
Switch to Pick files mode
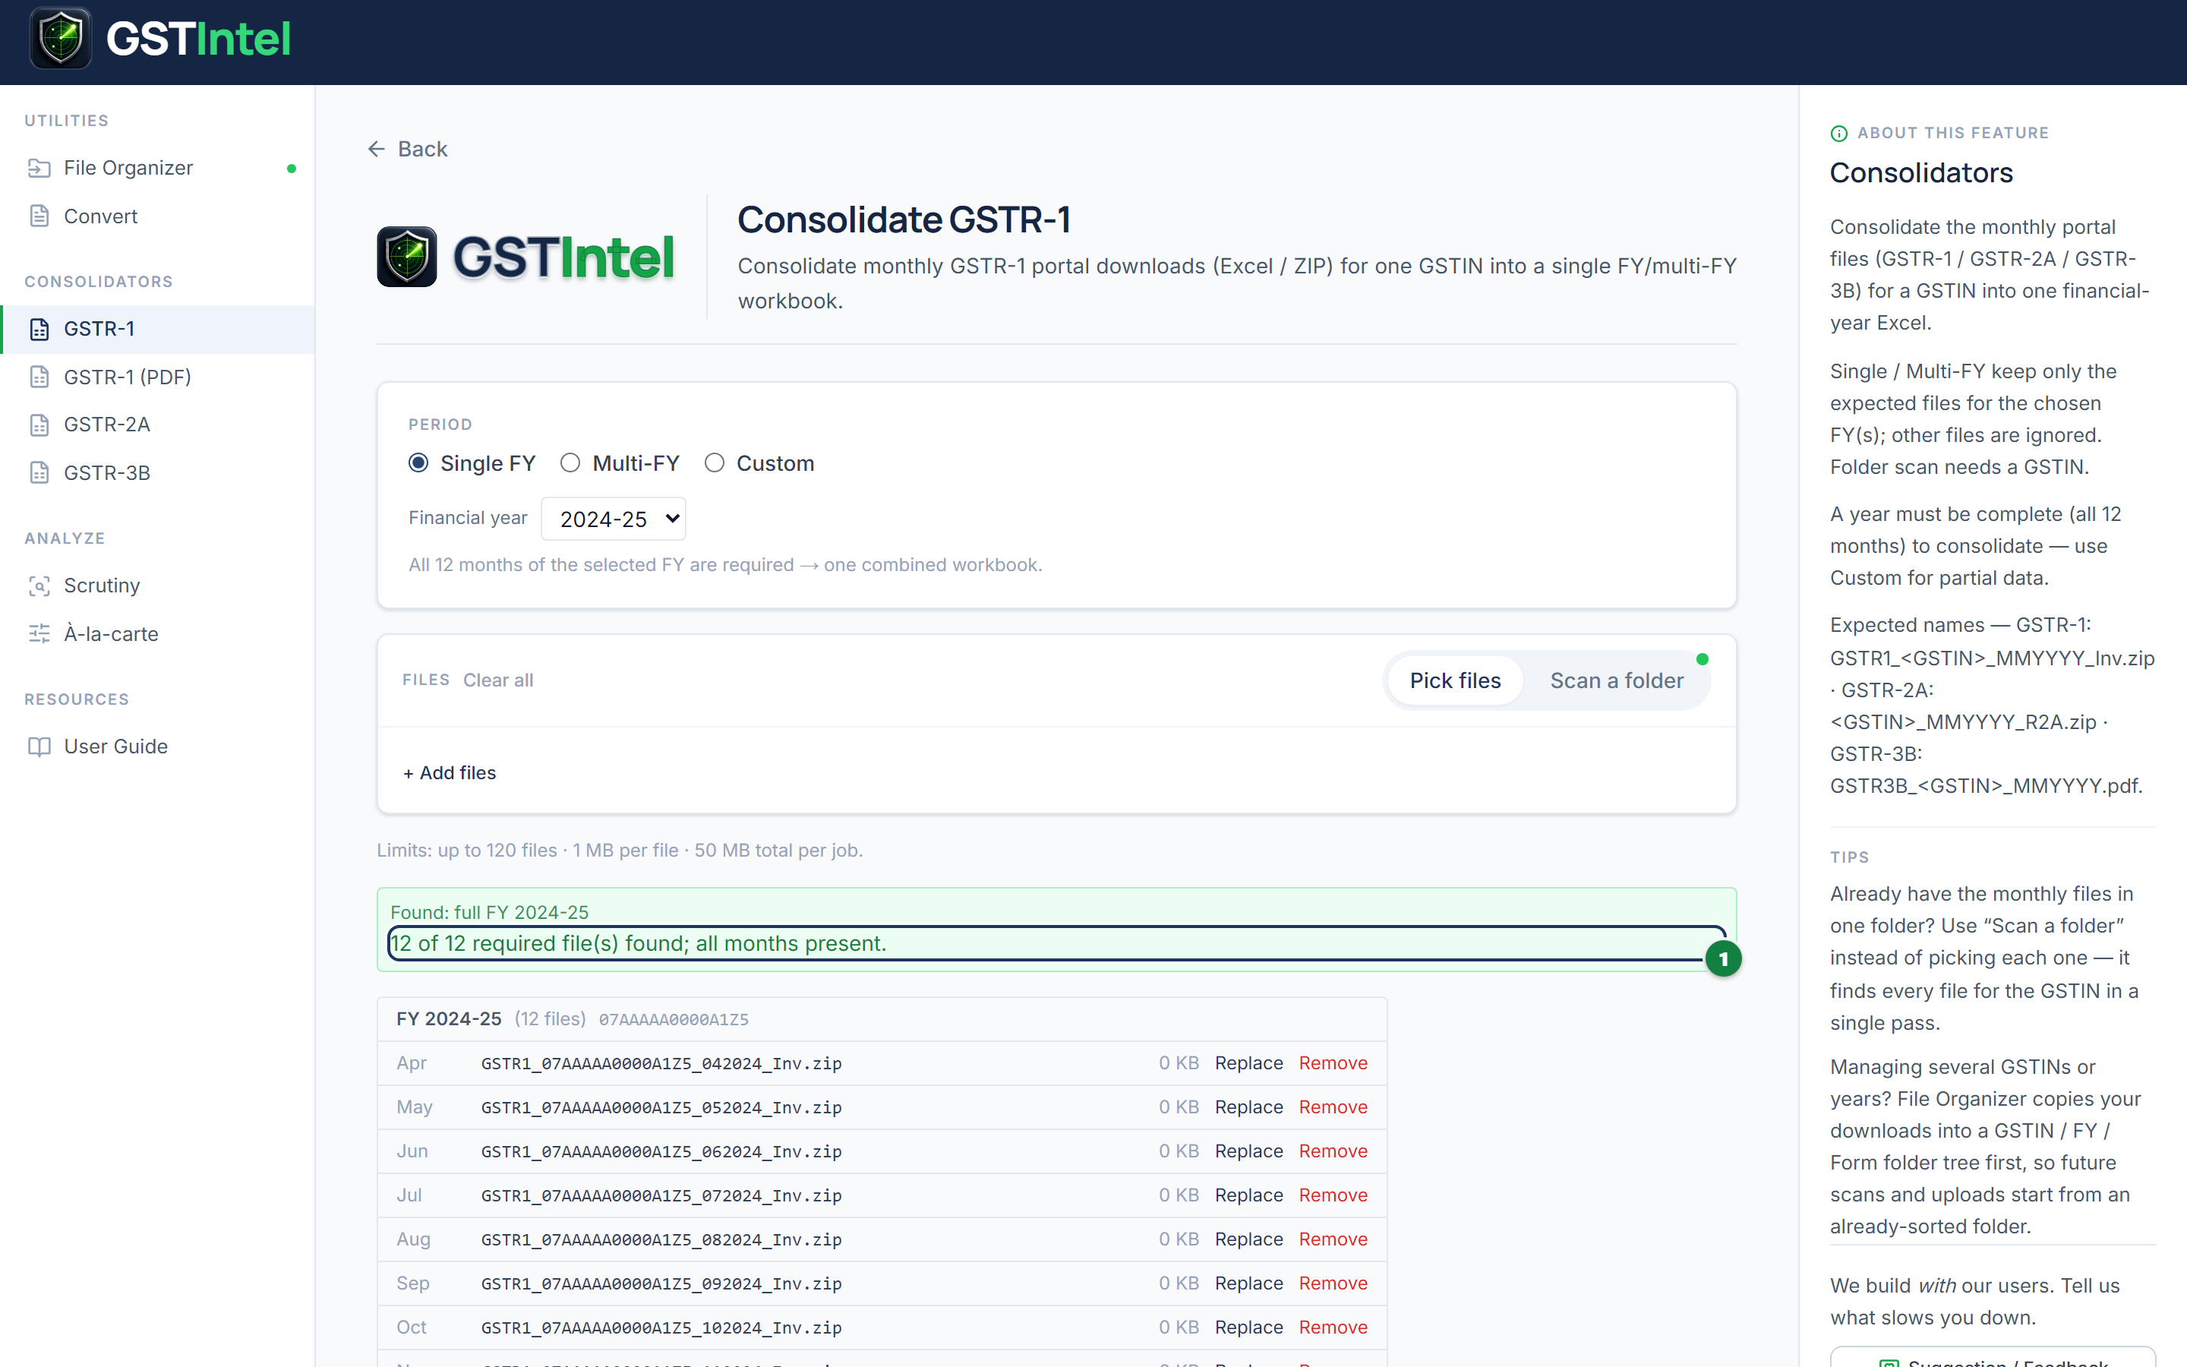(1455, 680)
